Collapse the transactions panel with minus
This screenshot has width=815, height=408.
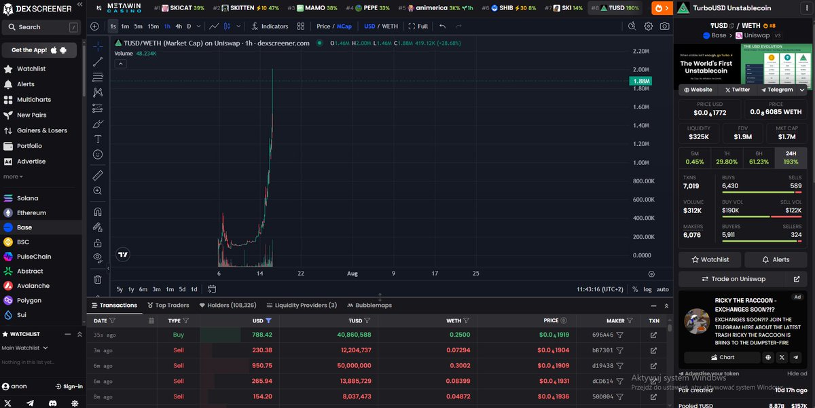click(653, 305)
